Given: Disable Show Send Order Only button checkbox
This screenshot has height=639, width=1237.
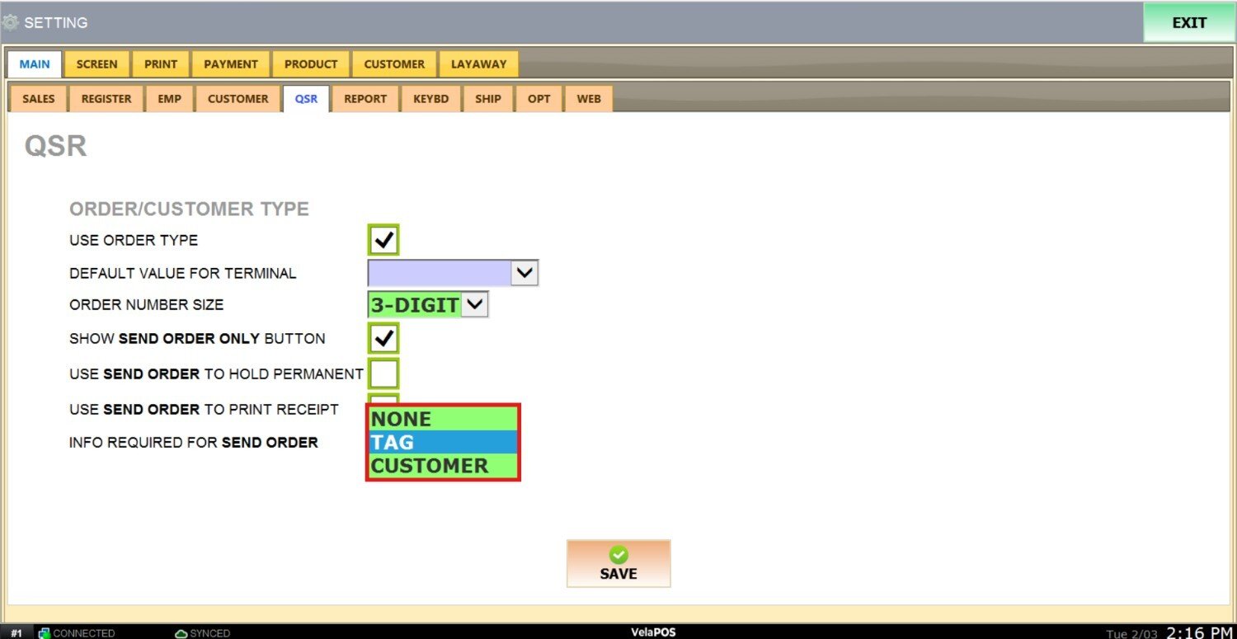Looking at the screenshot, I should [383, 338].
